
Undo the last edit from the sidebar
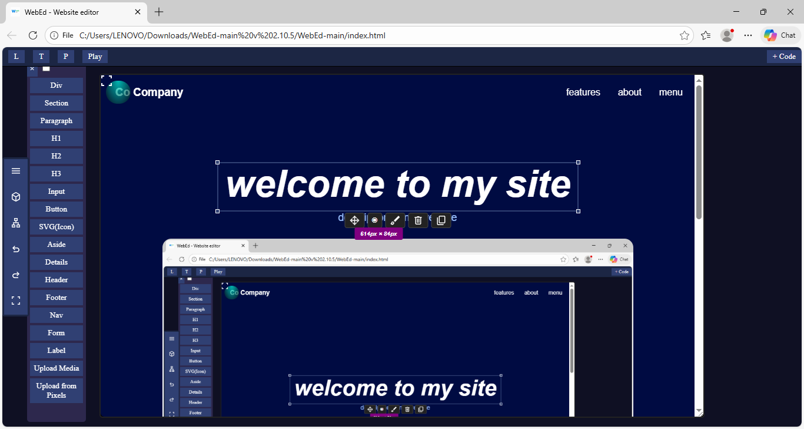click(16, 249)
